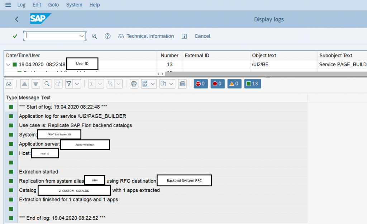Select 'Application log for service /UI2/PAGE_BUILDER' message
The image size is (367, 224).
[72, 116]
